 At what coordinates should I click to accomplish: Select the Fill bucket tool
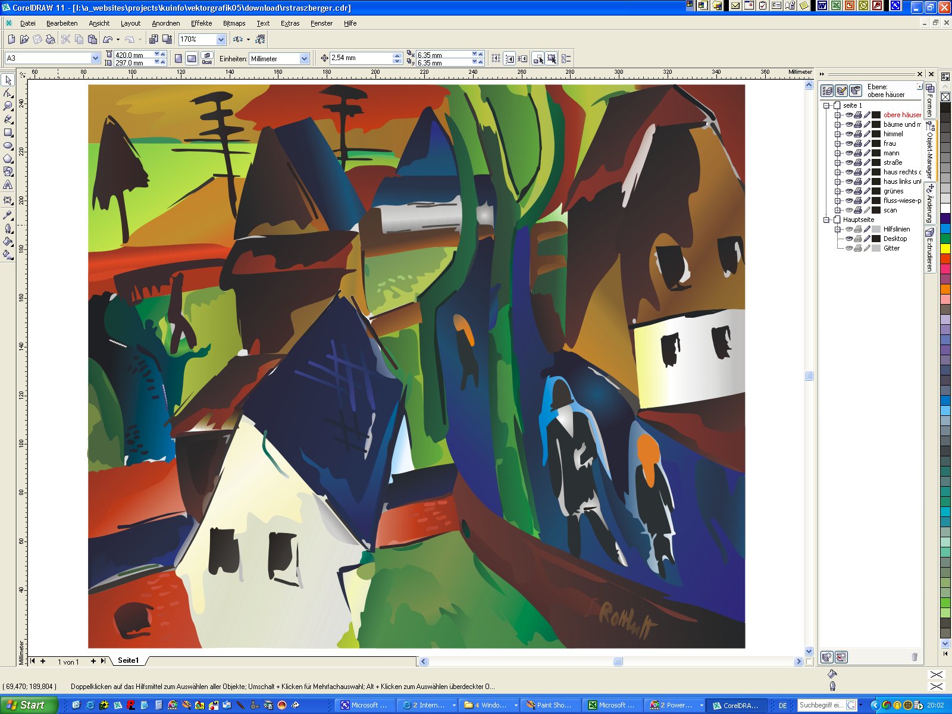8,242
